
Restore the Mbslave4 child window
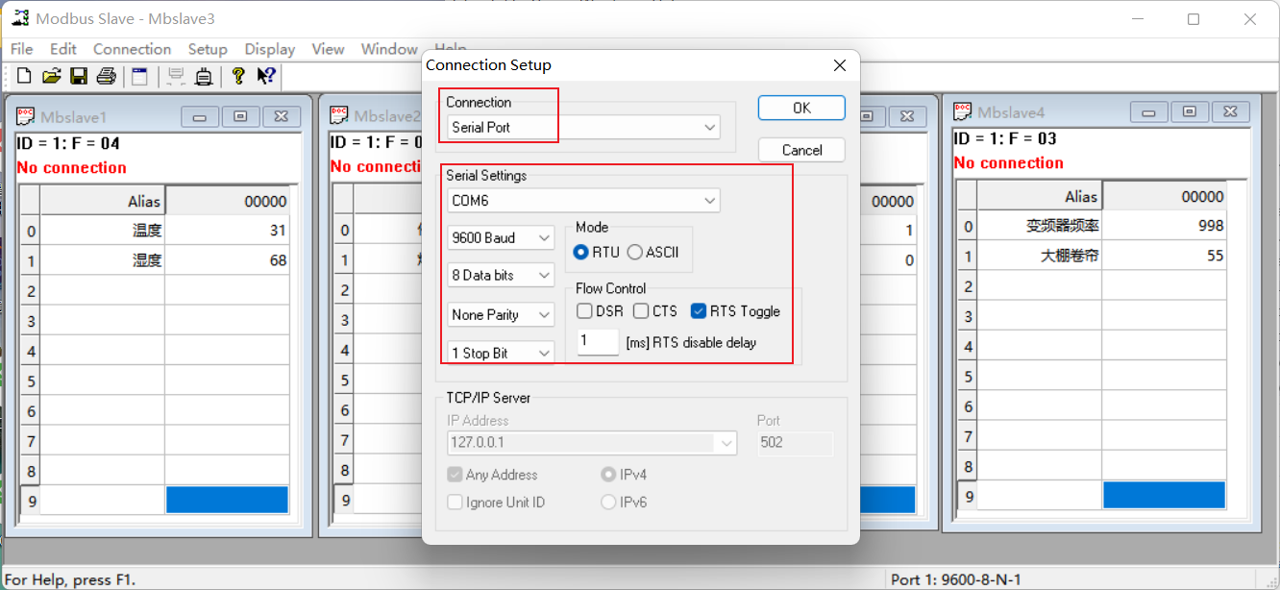pos(1190,111)
